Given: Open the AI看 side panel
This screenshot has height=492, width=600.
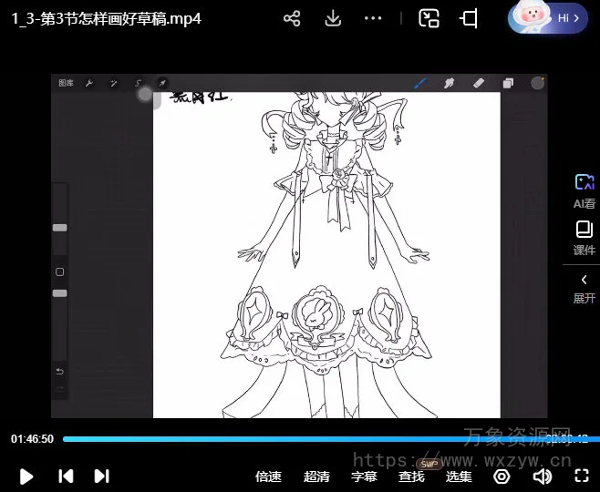Looking at the screenshot, I should tap(584, 190).
